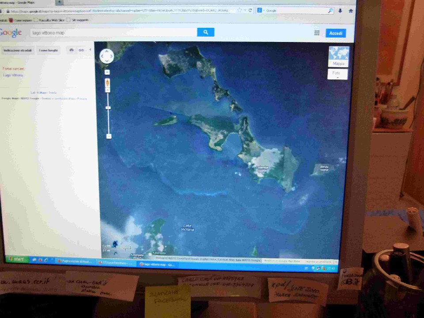The width and height of the screenshot is (424, 318).
Task: Zoom out with the minus button
Action: 109,136
